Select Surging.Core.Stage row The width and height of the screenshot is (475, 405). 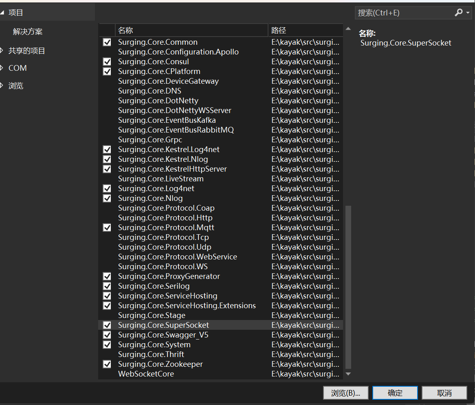click(x=221, y=315)
